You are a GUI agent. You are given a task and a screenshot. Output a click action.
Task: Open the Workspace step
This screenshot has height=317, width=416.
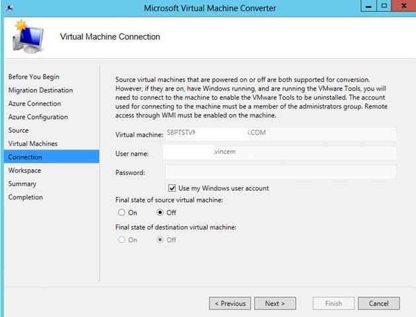24,170
